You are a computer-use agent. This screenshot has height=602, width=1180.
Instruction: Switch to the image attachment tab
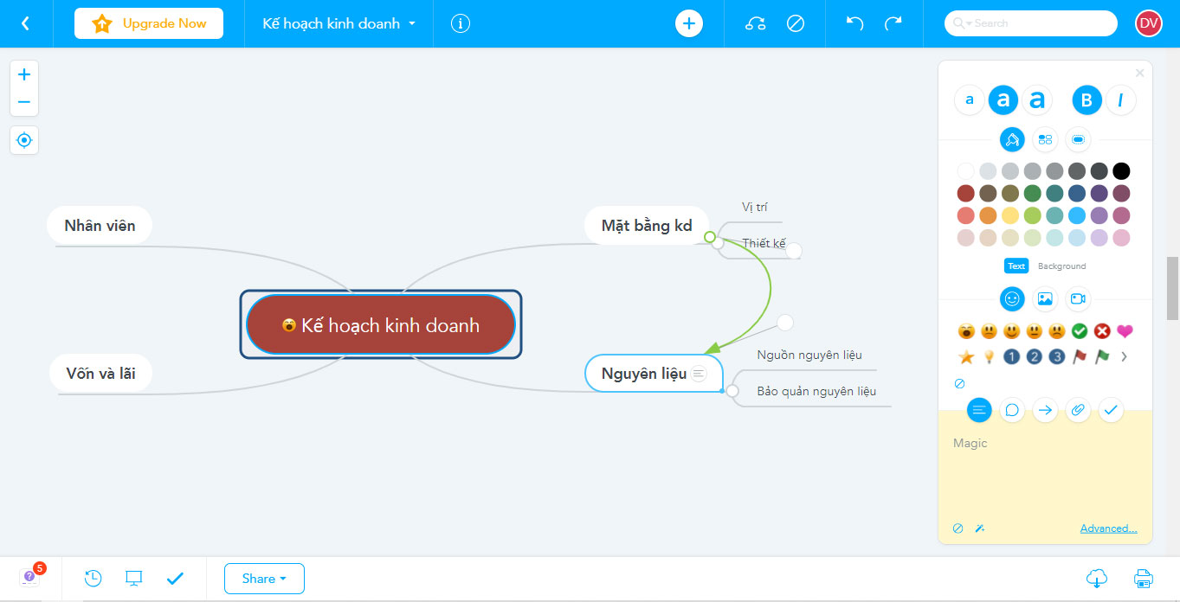1045,298
